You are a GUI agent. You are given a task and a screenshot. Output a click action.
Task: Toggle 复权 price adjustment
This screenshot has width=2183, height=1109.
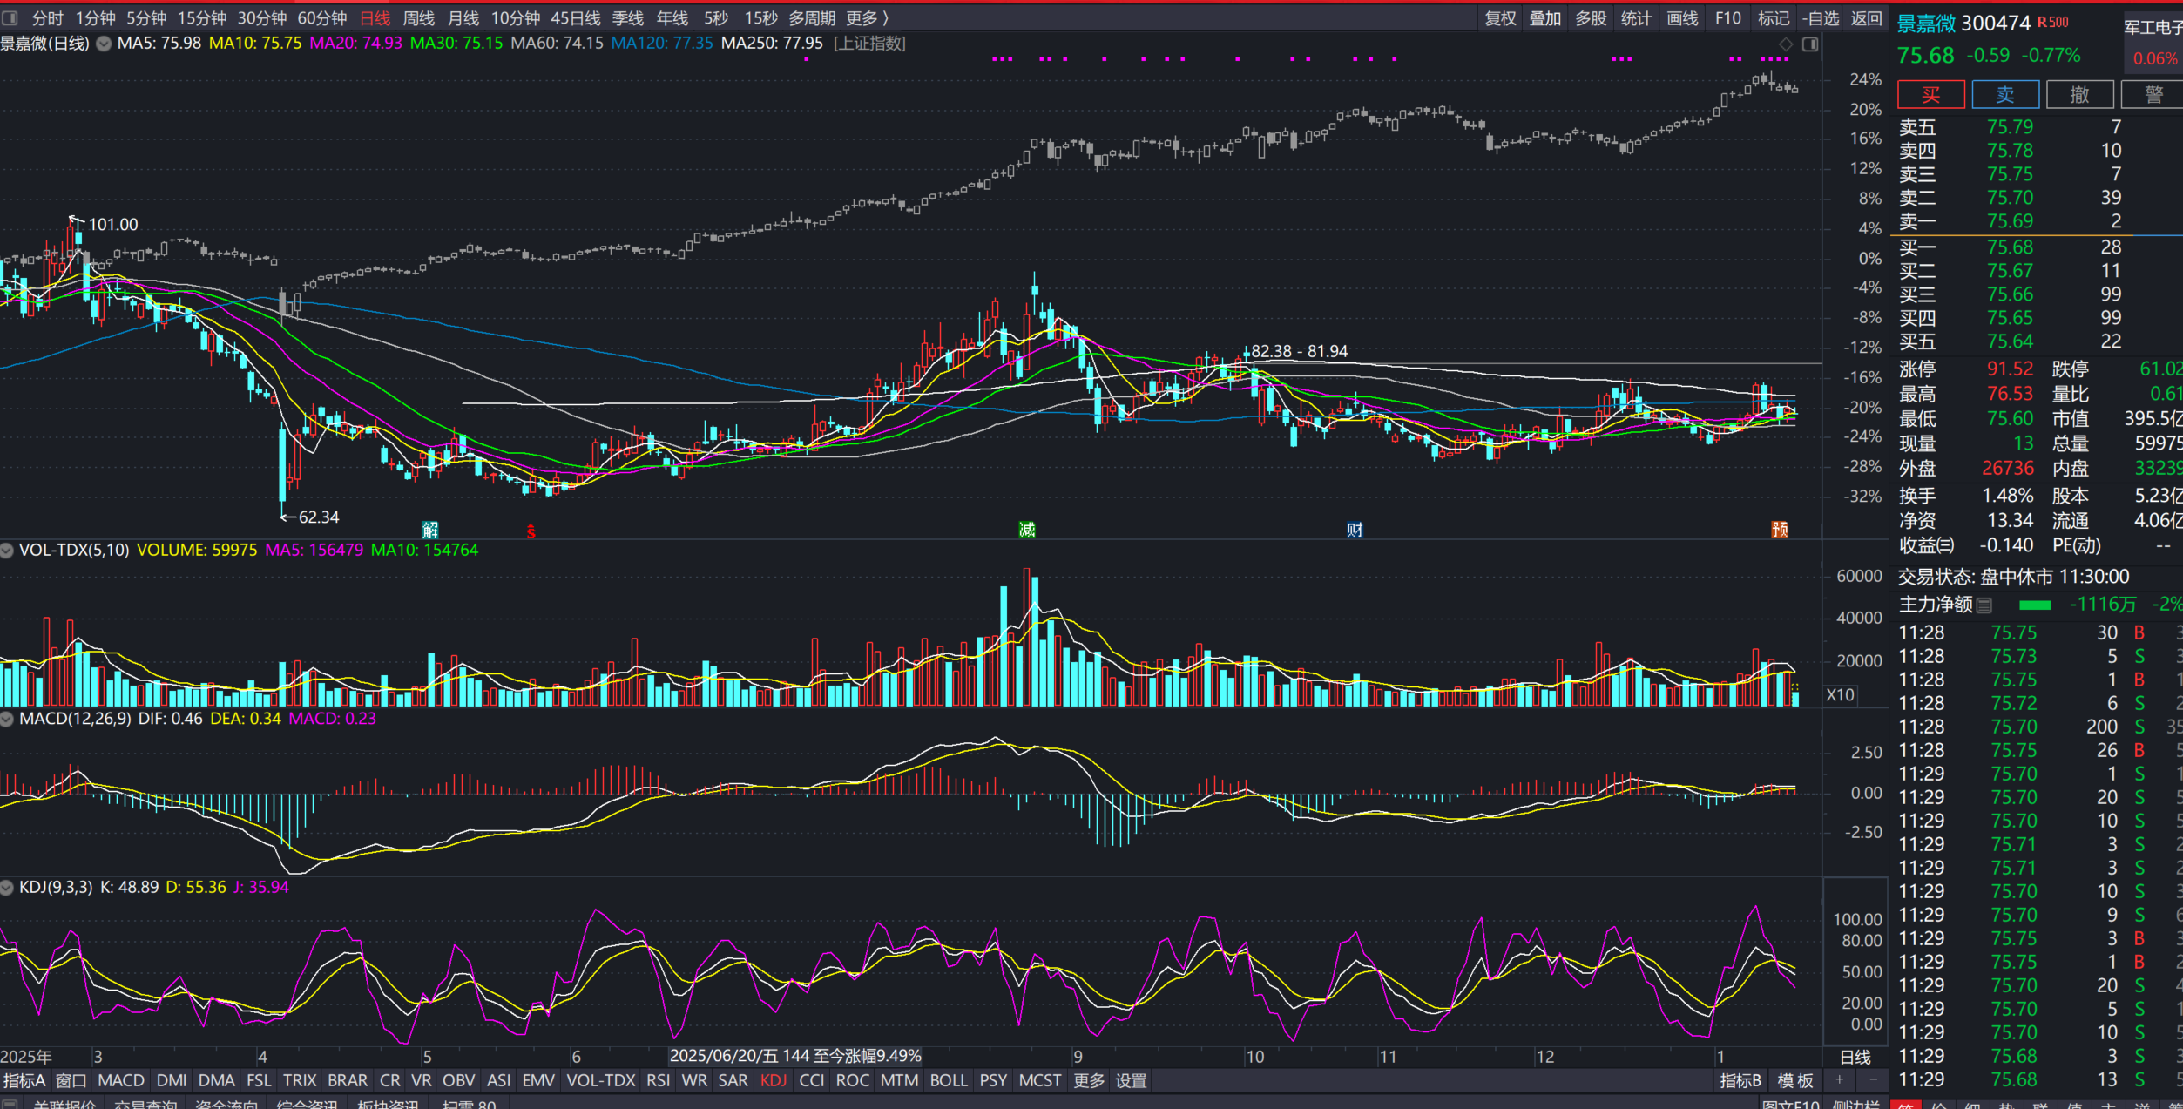tap(1500, 18)
